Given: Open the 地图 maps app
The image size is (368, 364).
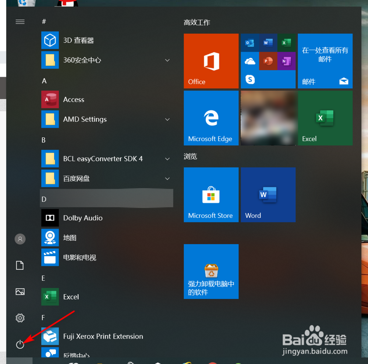Looking at the screenshot, I should 107,237.
